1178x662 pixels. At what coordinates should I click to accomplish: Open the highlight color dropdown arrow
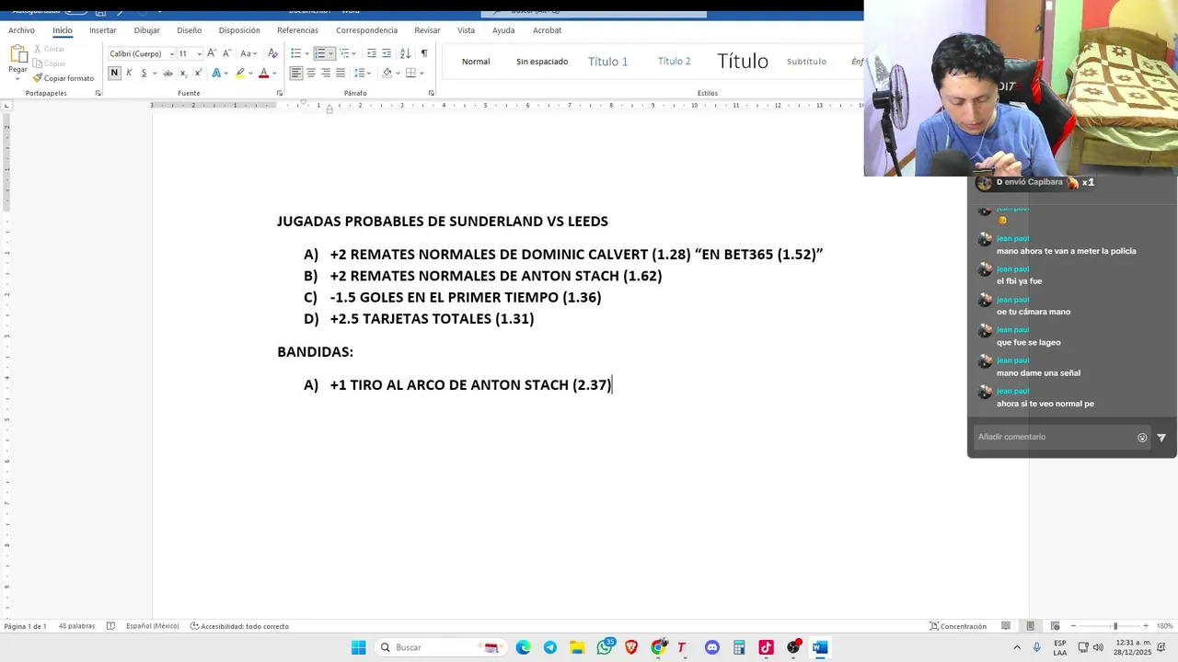pos(250,73)
